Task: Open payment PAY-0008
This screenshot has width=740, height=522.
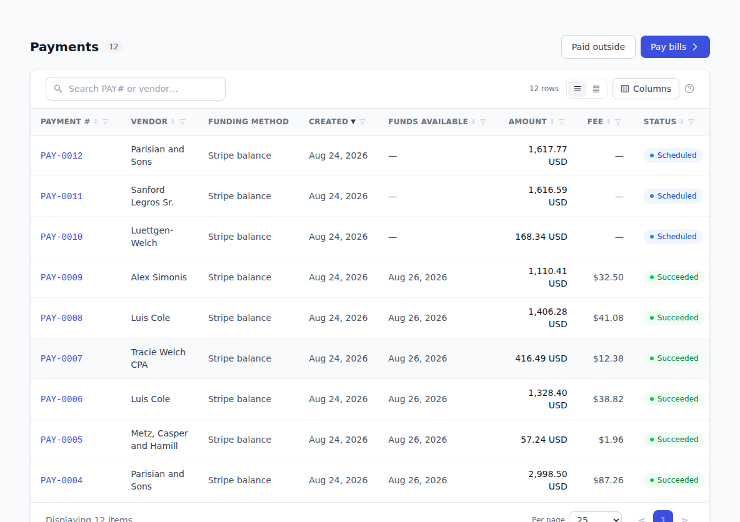Action: (61, 318)
